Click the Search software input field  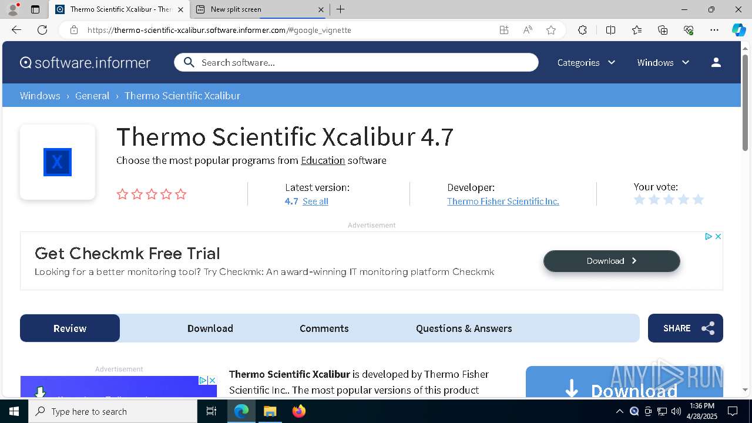[x=356, y=62]
